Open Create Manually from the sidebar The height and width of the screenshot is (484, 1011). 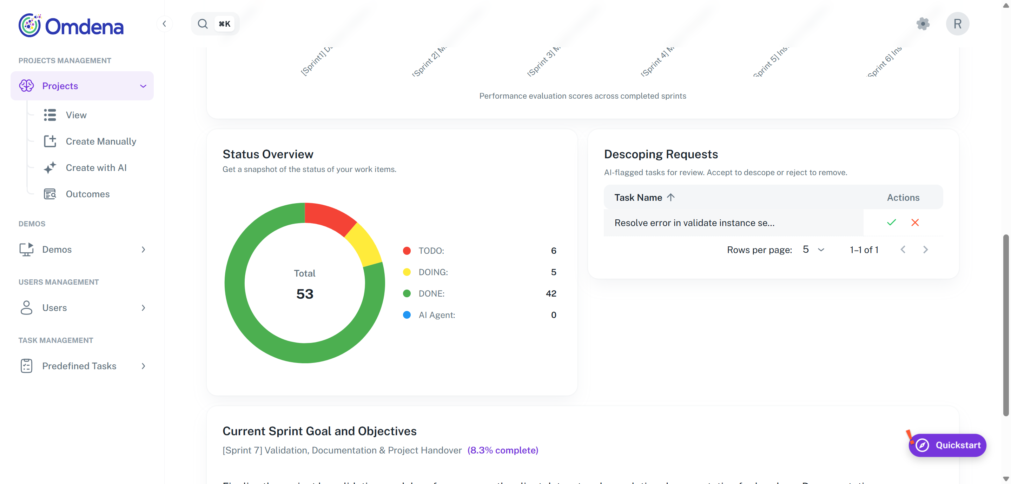tap(101, 141)
